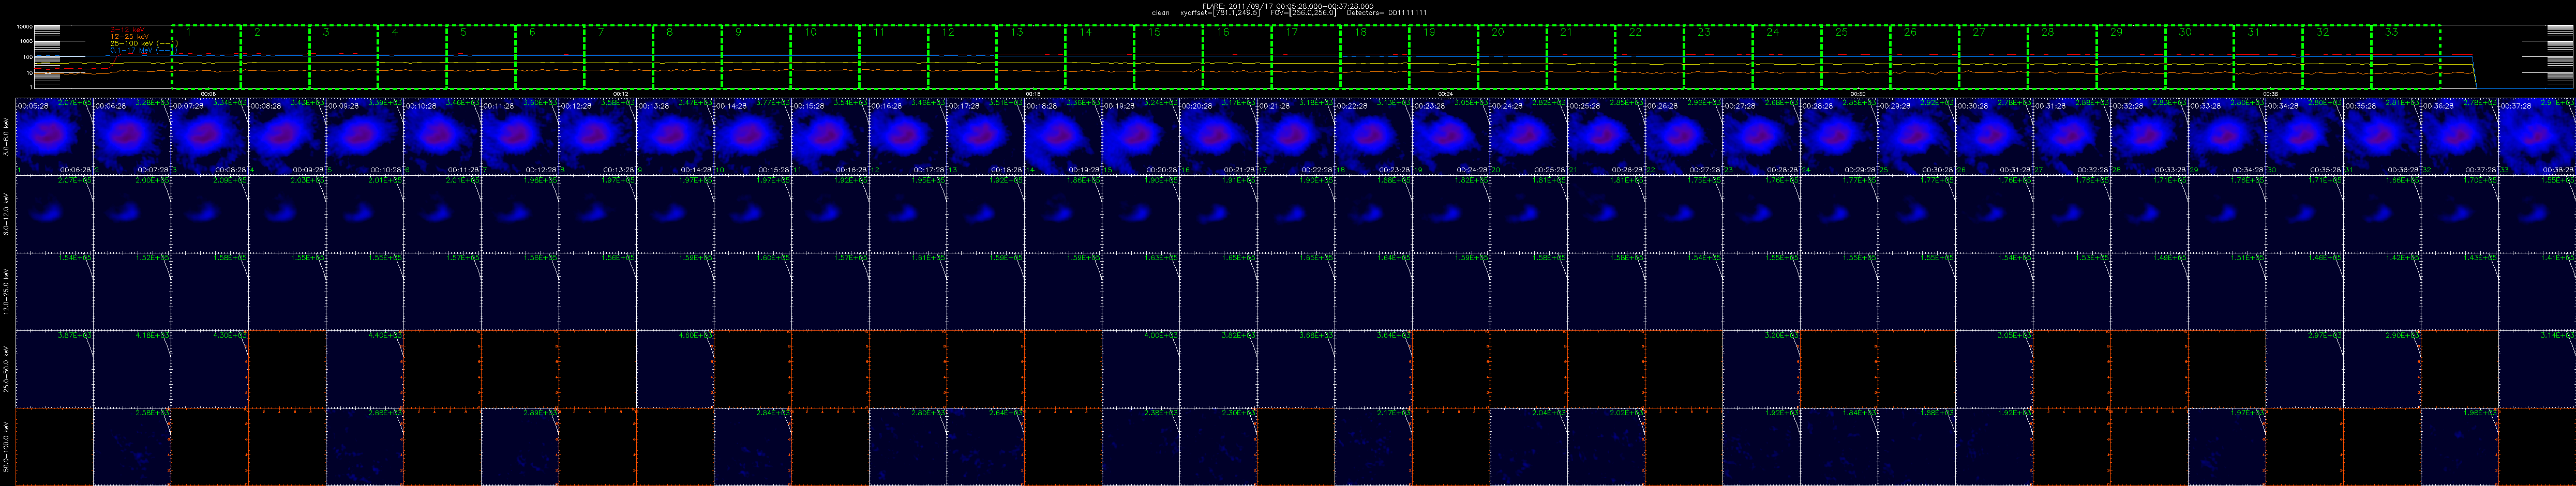
Task: Open the 12.0-25.0 keV image in the 00:07:28 column
Action: 210,291
